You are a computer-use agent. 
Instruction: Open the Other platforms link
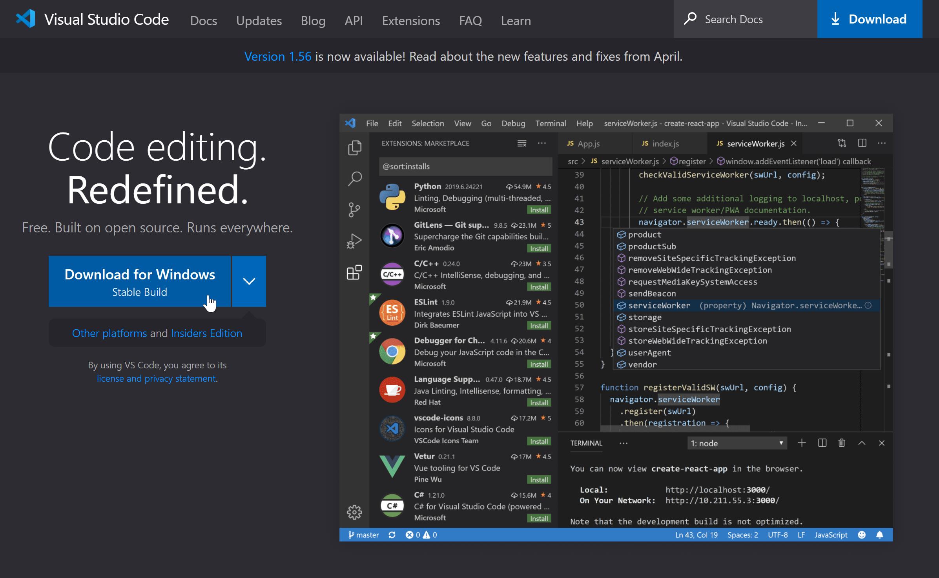click(x=109, y=333)
